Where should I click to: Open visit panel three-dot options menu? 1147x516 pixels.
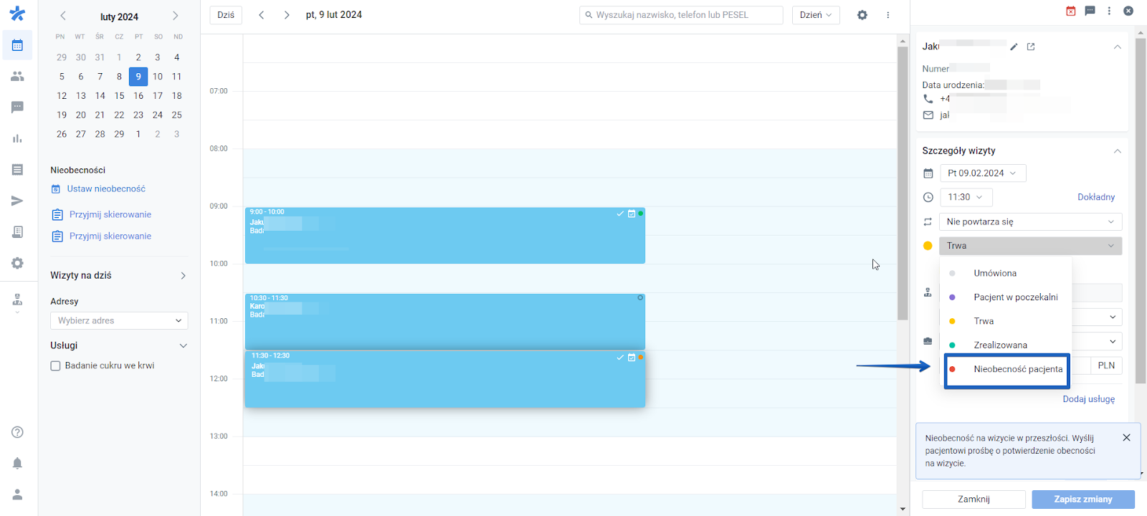point(1109,11)
